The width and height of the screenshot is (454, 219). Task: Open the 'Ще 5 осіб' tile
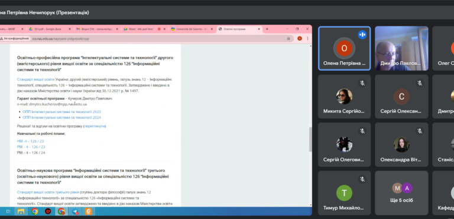pyautogui.click(x=401, y=193)
